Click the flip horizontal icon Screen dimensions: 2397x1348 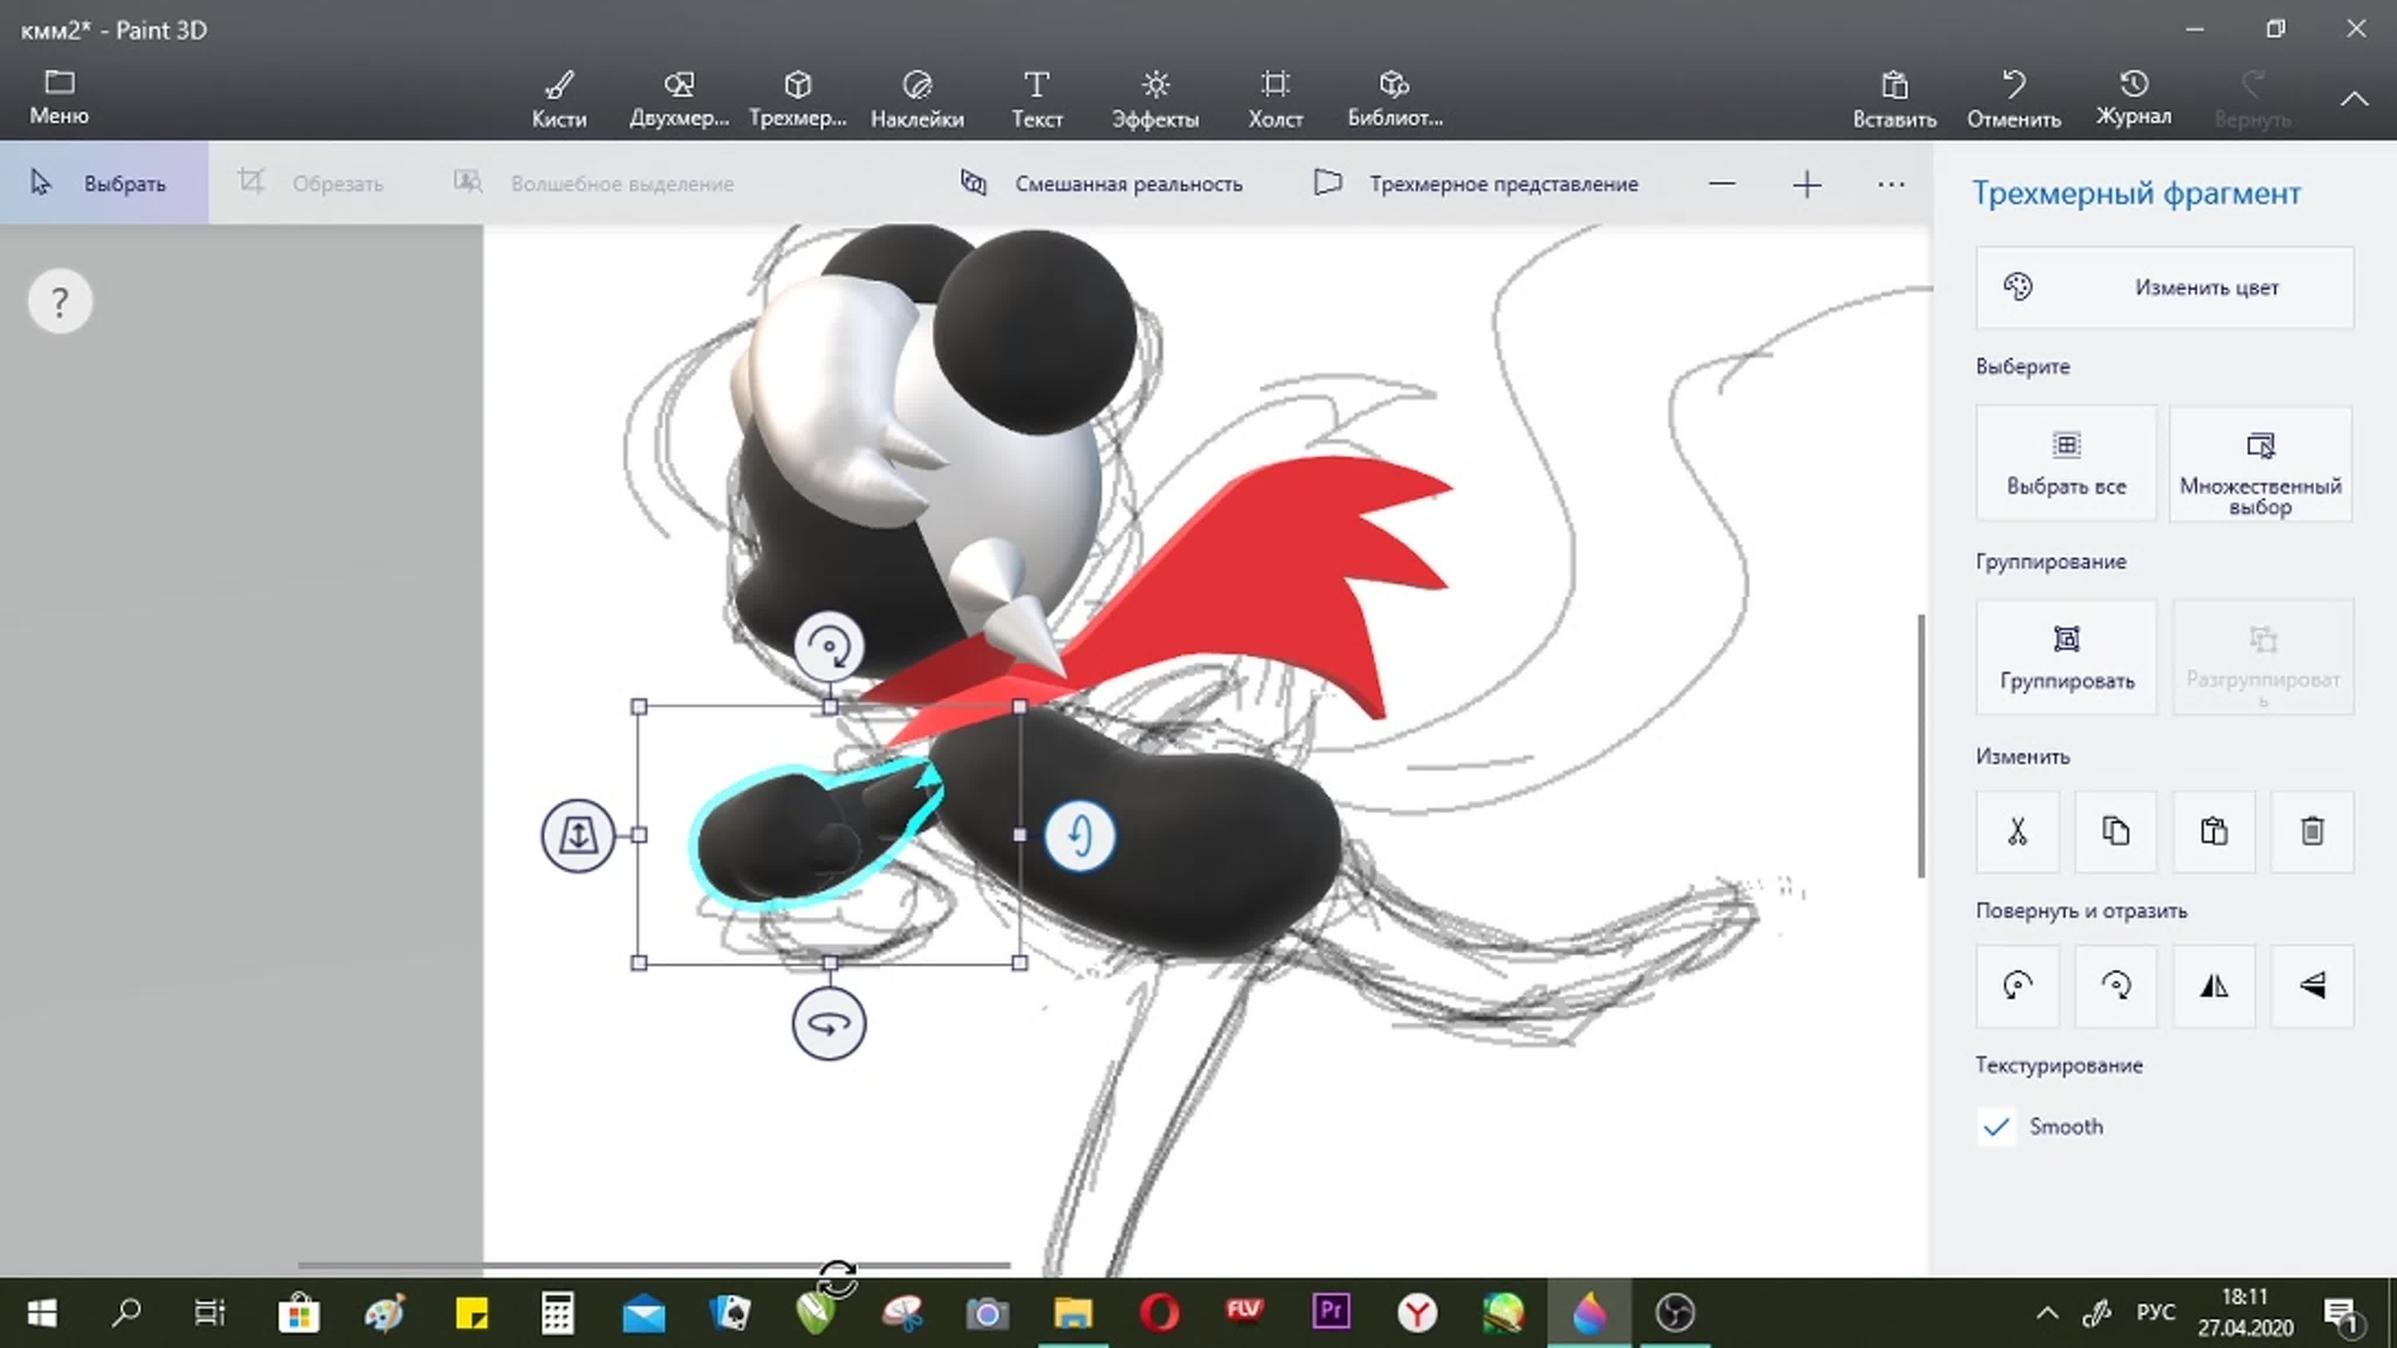point(2214,985)
